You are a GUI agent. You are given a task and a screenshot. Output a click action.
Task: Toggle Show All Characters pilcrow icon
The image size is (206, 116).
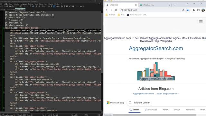51,6
